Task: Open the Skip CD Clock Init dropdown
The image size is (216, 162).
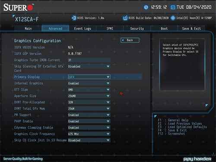Action: pyautogui.click(x=89, y=140)
